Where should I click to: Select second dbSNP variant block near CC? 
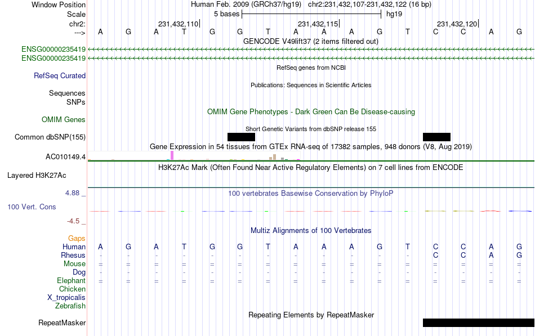coord(437,137)
